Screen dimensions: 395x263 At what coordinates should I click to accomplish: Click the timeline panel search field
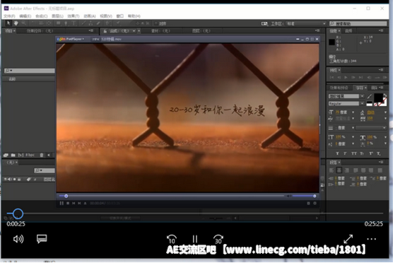pos(45,170)
